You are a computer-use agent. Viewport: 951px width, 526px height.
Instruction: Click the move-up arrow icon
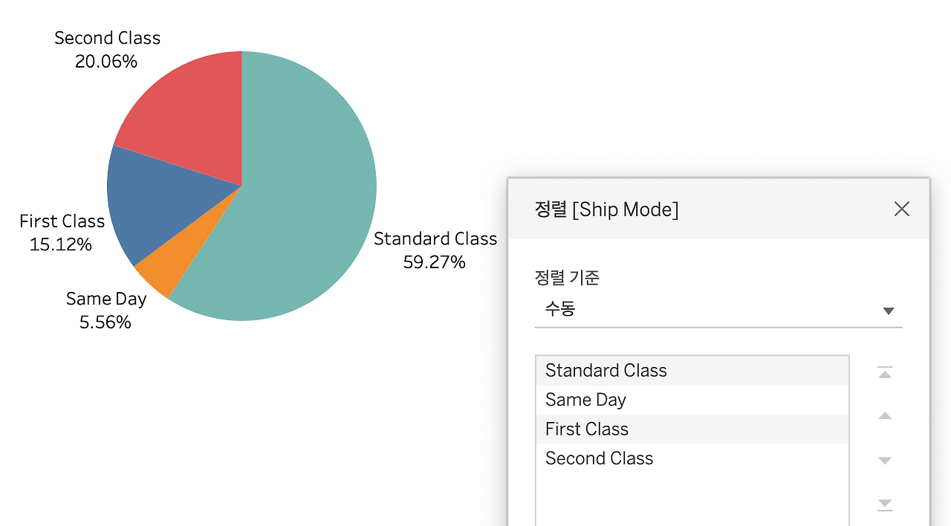pos(884,416)
